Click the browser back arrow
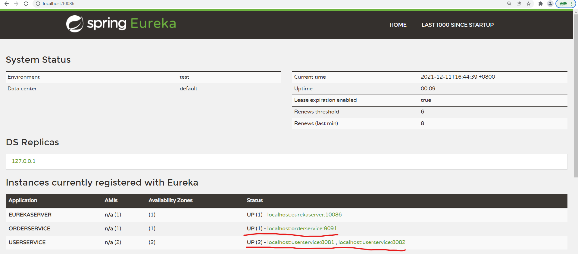The width and height of the screenshot is (578, 254). click(7, 4)
